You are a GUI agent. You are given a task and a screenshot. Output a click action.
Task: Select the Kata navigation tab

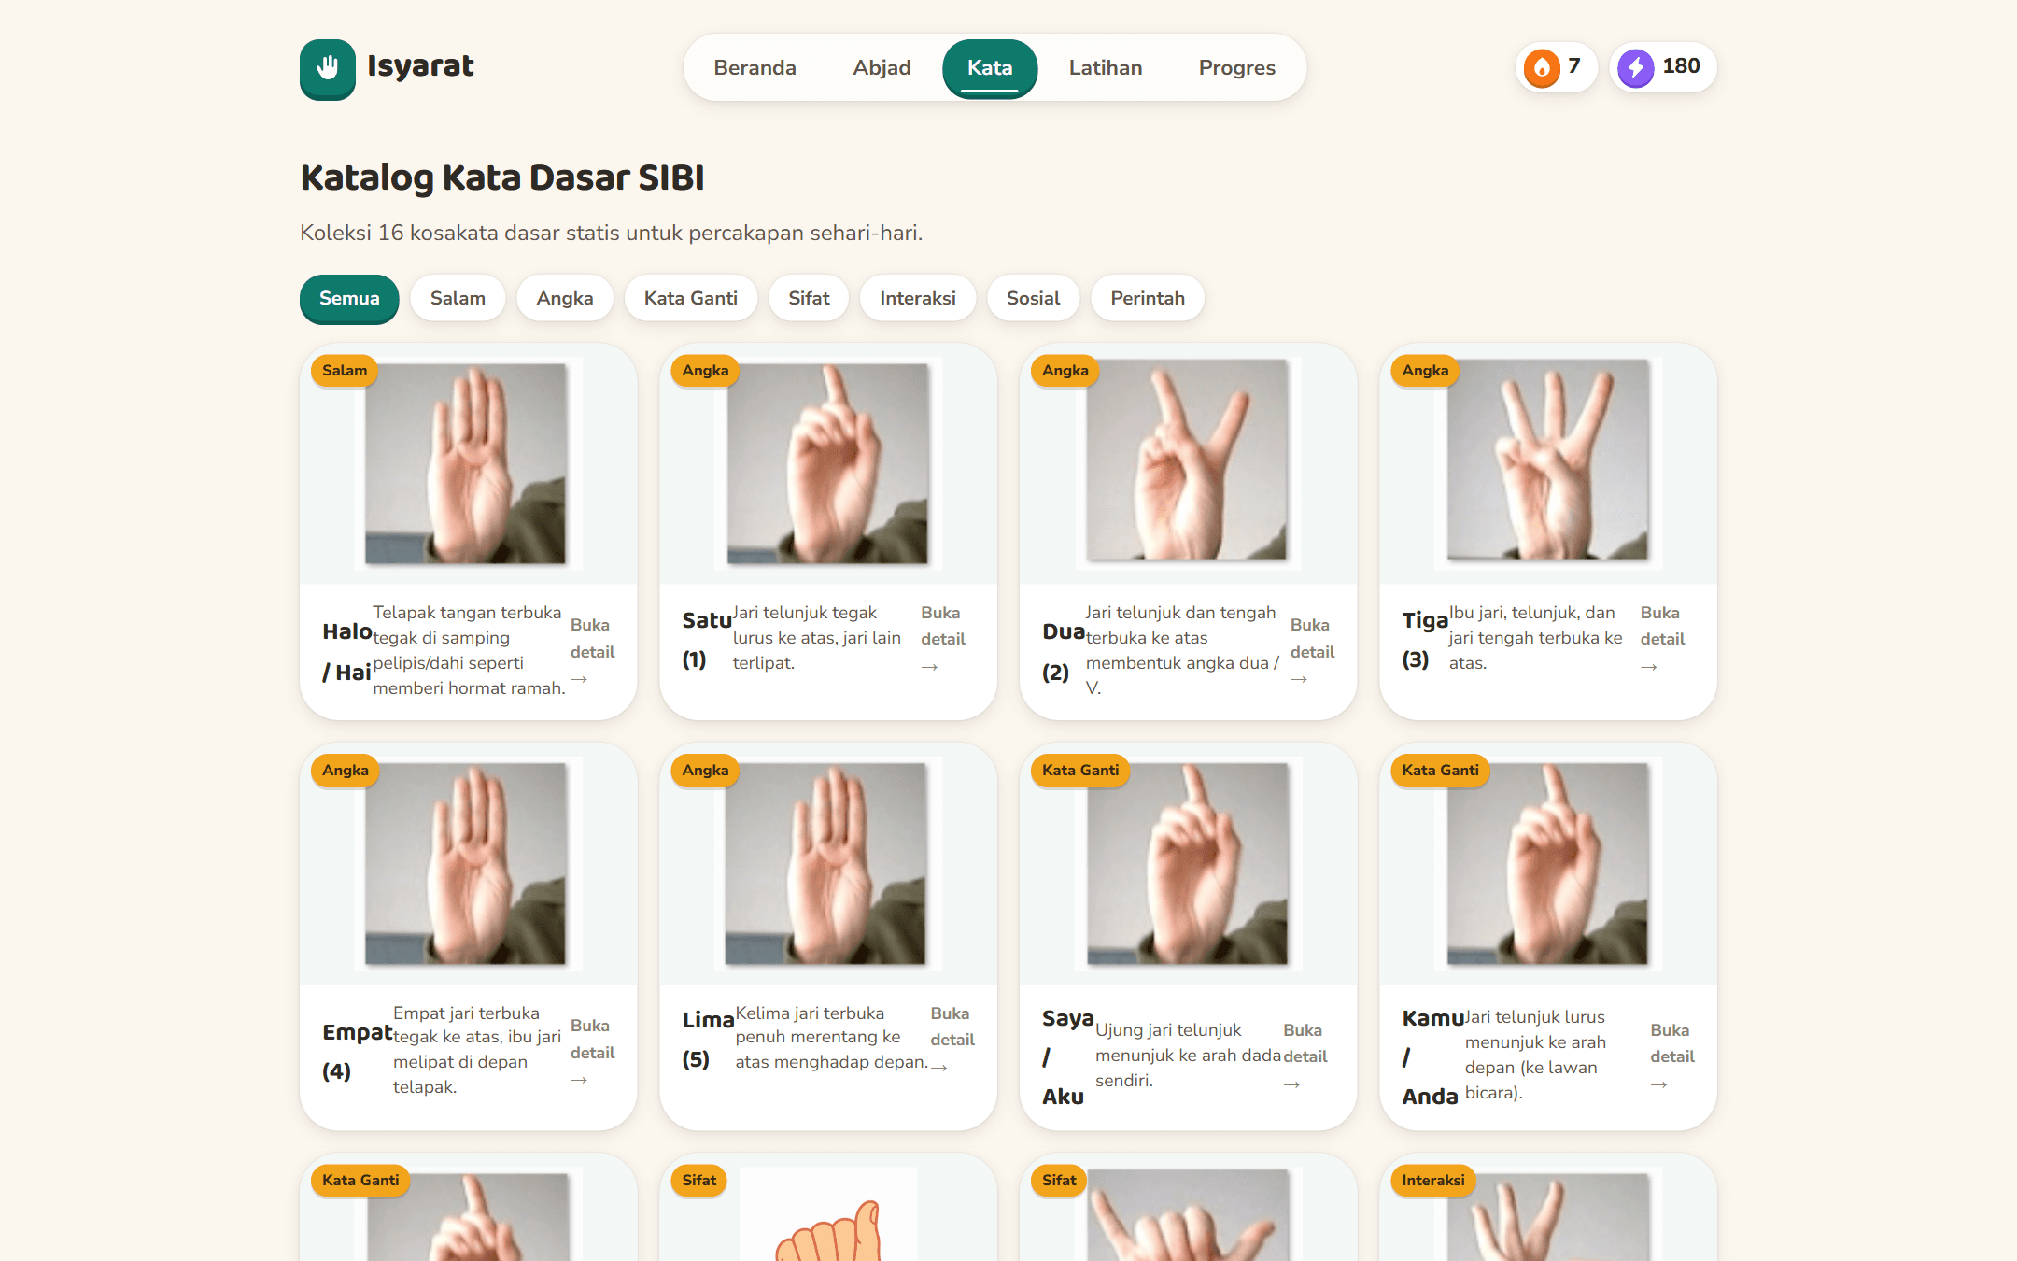(990, 67)
